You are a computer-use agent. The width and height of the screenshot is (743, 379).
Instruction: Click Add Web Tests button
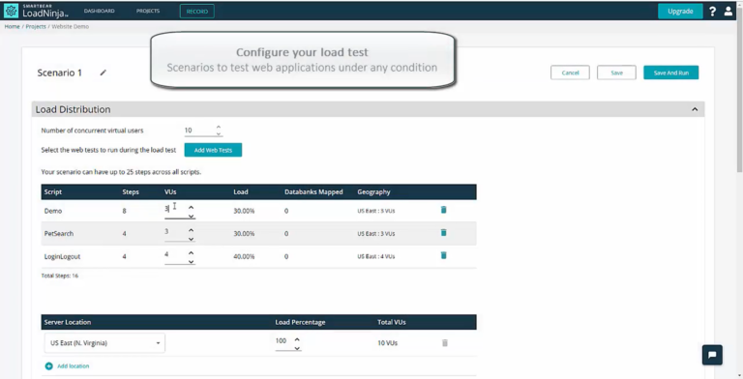click(213, 150)
